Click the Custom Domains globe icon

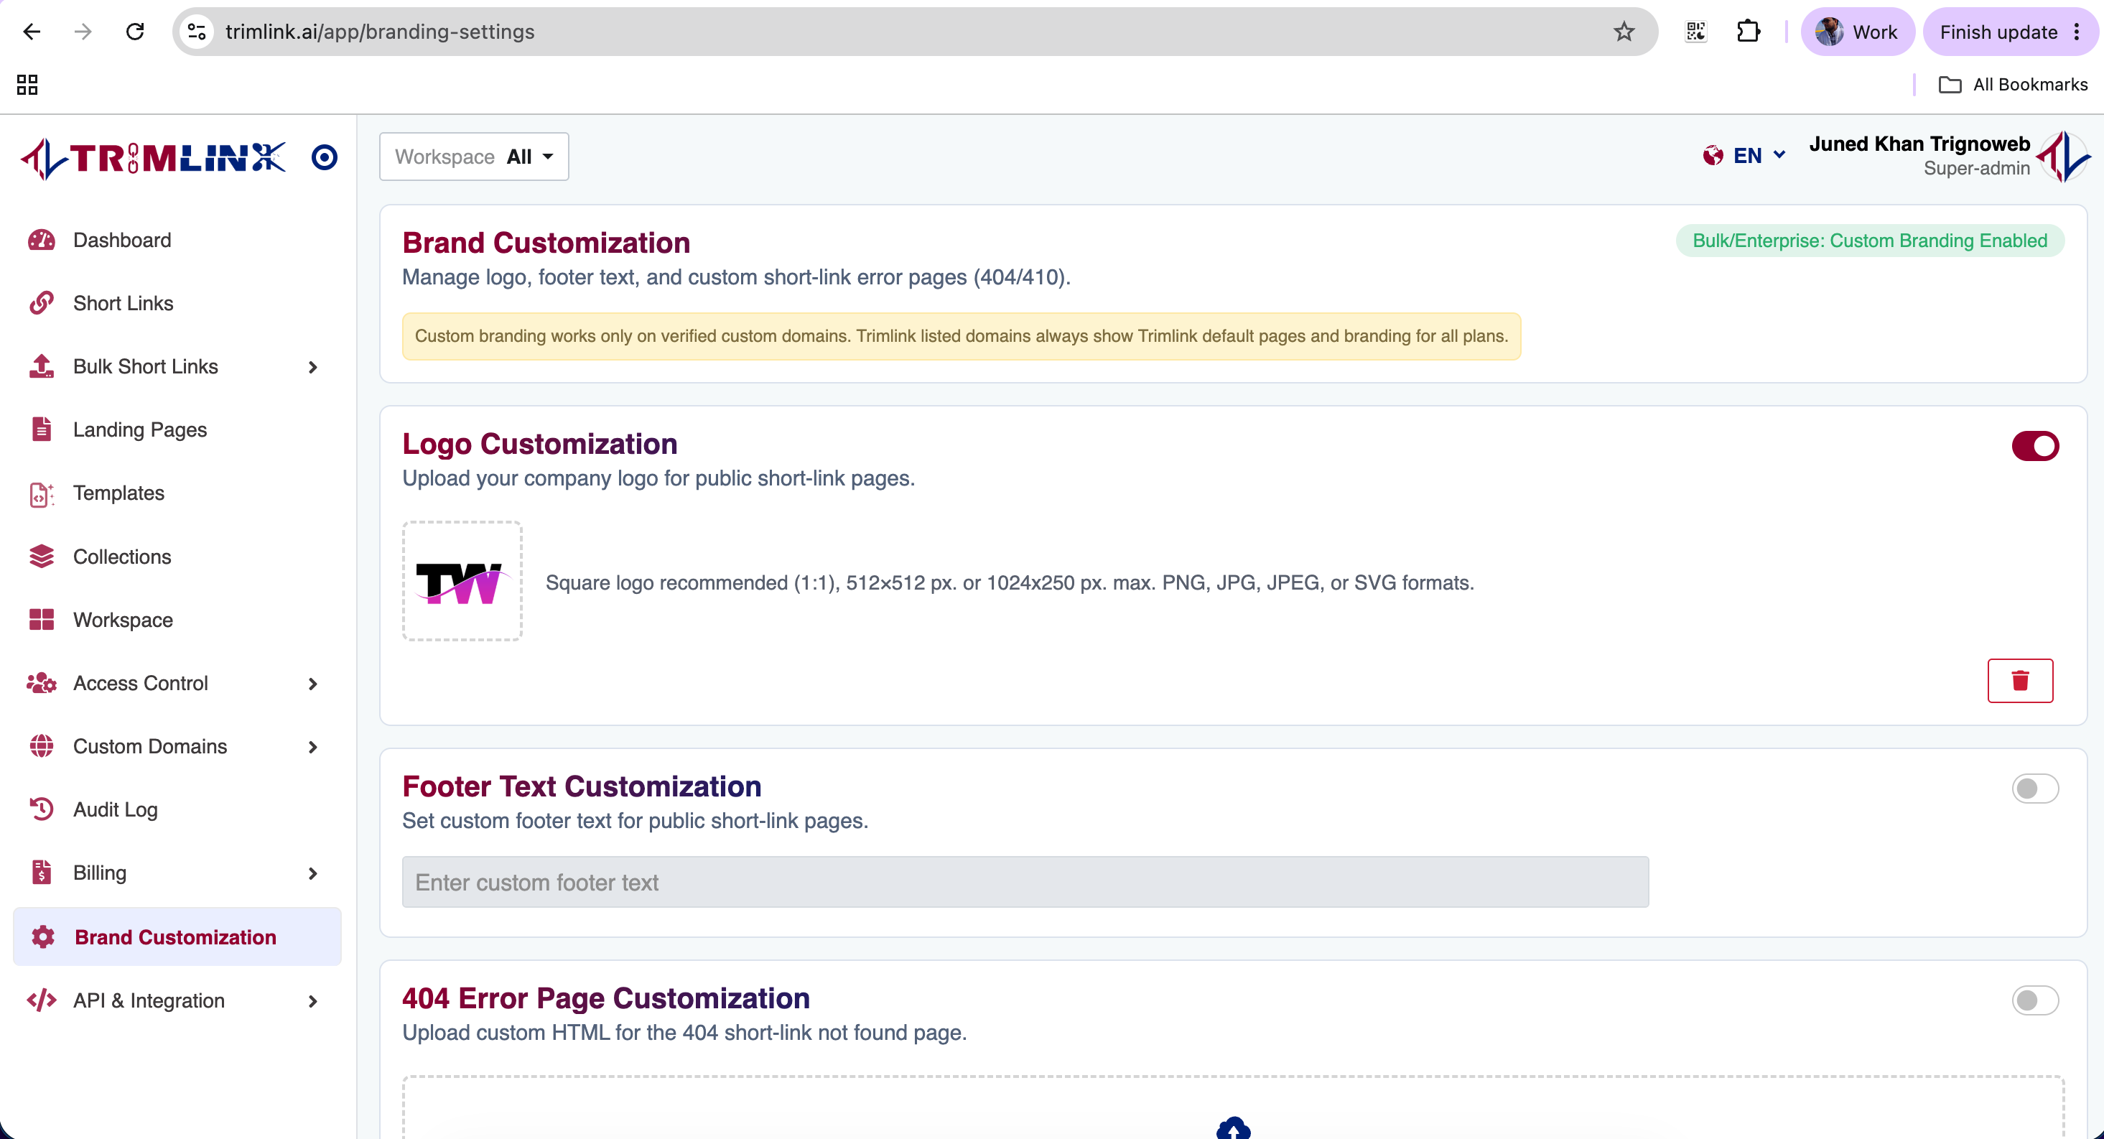[x=42, y=746]
